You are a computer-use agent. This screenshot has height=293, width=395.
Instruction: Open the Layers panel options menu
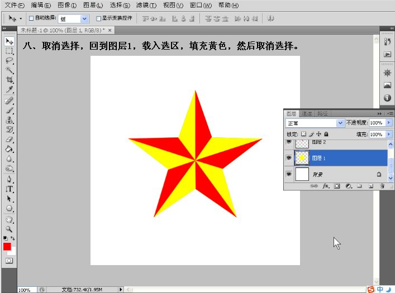click(390, 113)
